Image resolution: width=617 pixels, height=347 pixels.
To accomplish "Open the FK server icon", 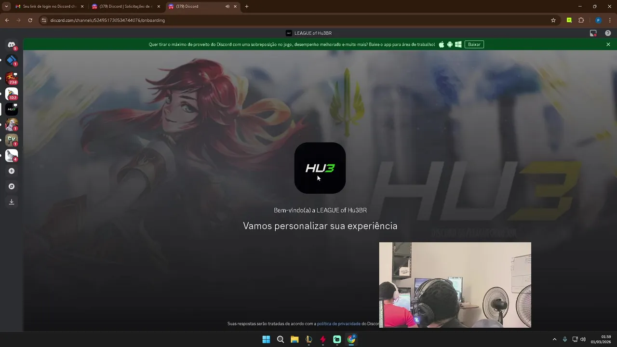I will [12, 140].
